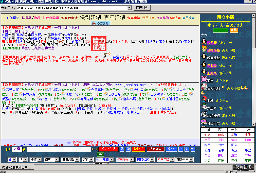Image resolution: width=256 pixels, height=173 pixels.
Task: Click the 吕格格格 girl avatar icon
Action: pos(204,49)
